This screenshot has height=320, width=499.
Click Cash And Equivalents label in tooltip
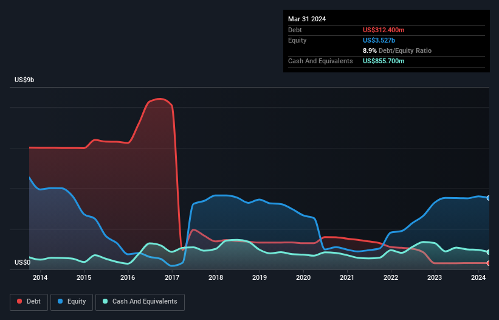pos(320,61)
